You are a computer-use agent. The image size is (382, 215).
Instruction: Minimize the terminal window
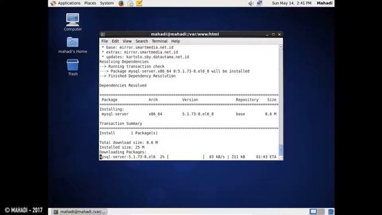267,35
